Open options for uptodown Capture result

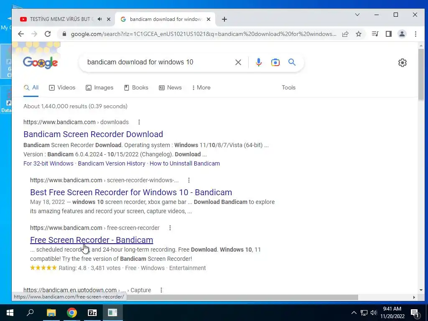[161, 290]
